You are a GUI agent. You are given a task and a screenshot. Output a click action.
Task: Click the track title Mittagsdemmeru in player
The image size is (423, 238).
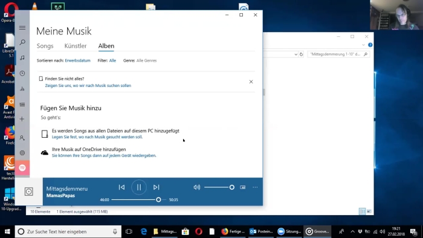coord(67,188)
